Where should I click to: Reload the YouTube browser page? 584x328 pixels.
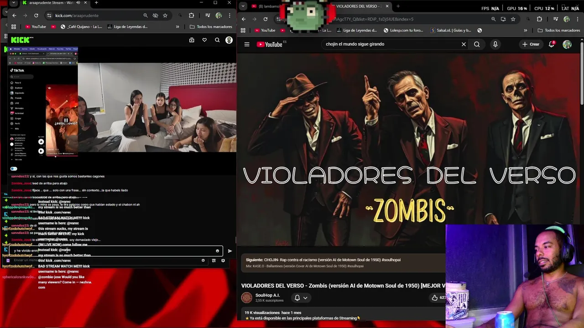265,19
